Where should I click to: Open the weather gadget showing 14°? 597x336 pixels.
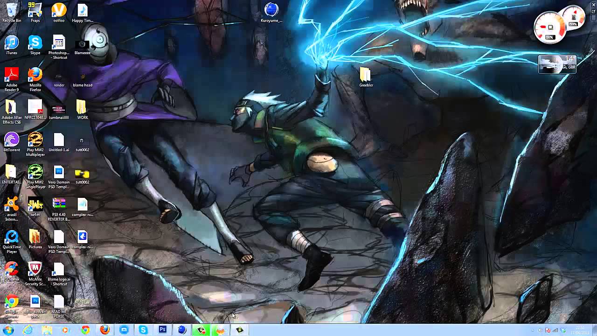(x=557, y=64)
